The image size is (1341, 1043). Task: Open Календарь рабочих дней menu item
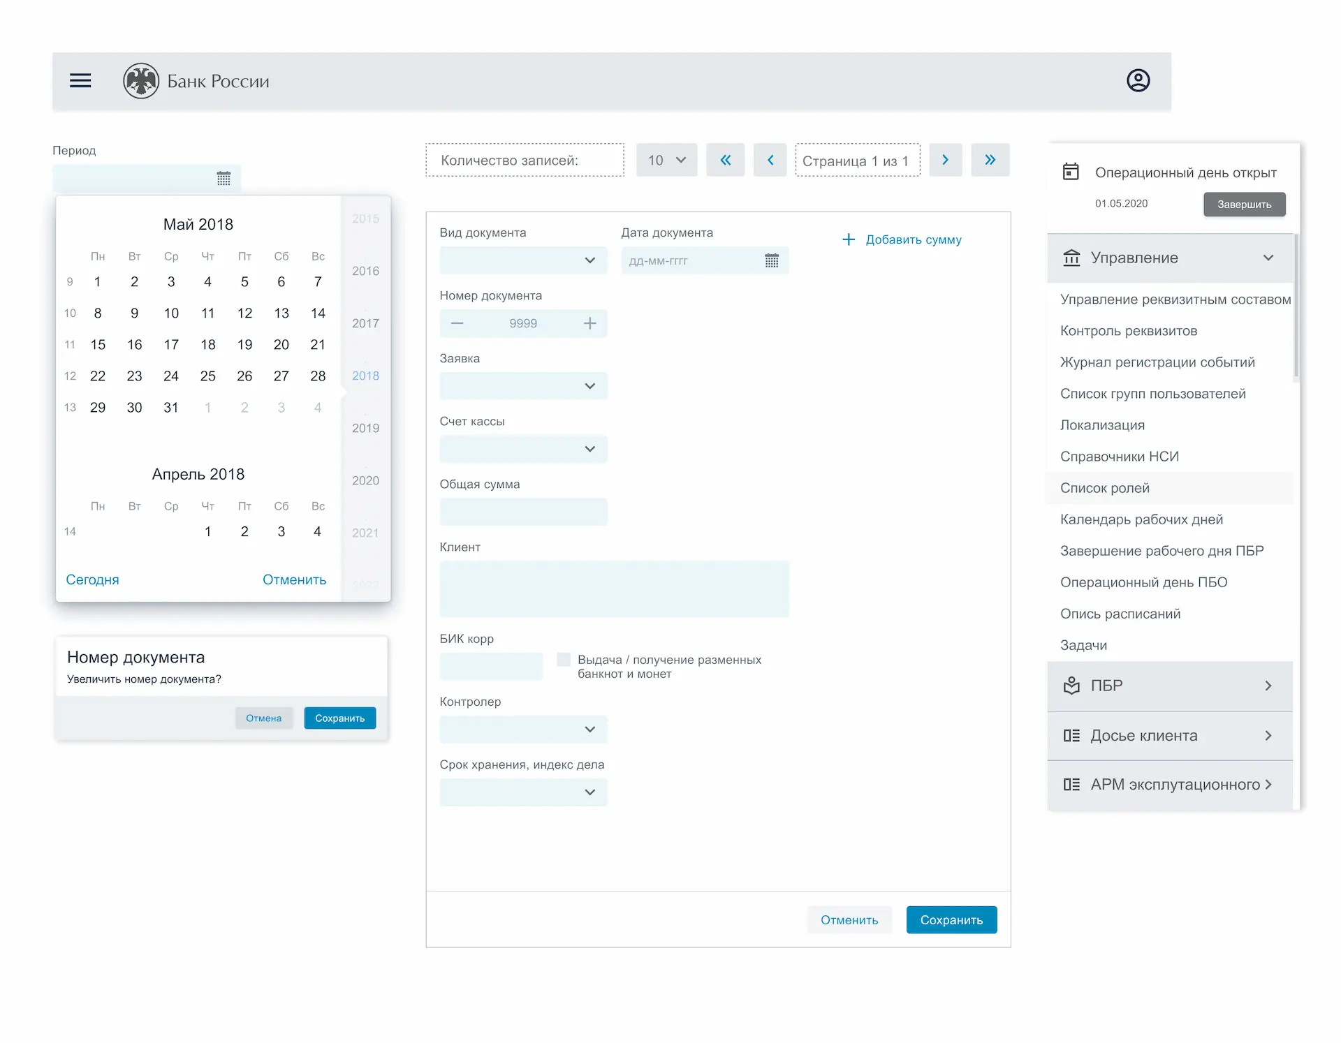[x=1141, y=519]
